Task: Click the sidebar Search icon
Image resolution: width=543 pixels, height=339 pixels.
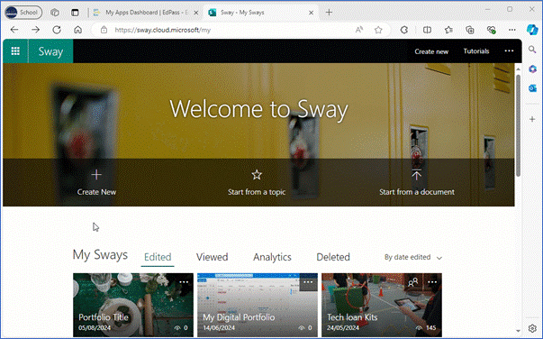Action: 532,50
